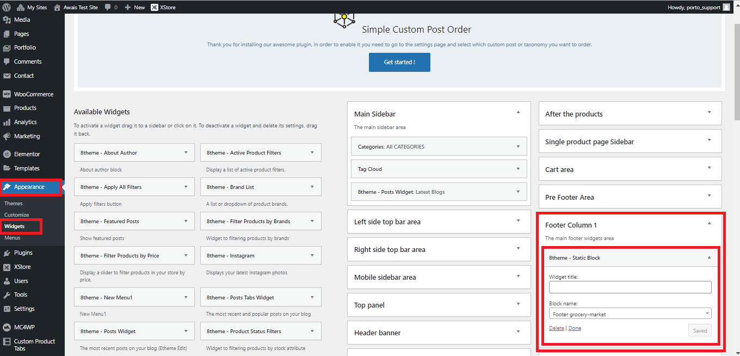Collapse the 8theme - Static Block widget
The height and width of the screenshot is (356, 740).
(x=709, y=257)
